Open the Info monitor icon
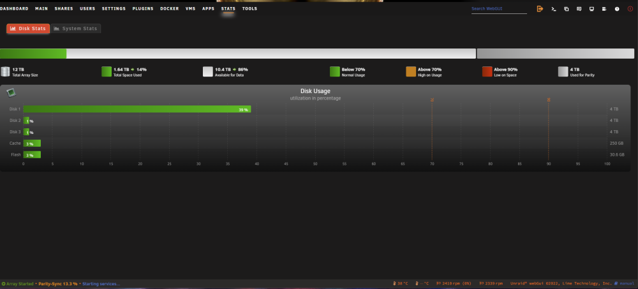Screen dimensions: 638x289 [x=591, y=8]
